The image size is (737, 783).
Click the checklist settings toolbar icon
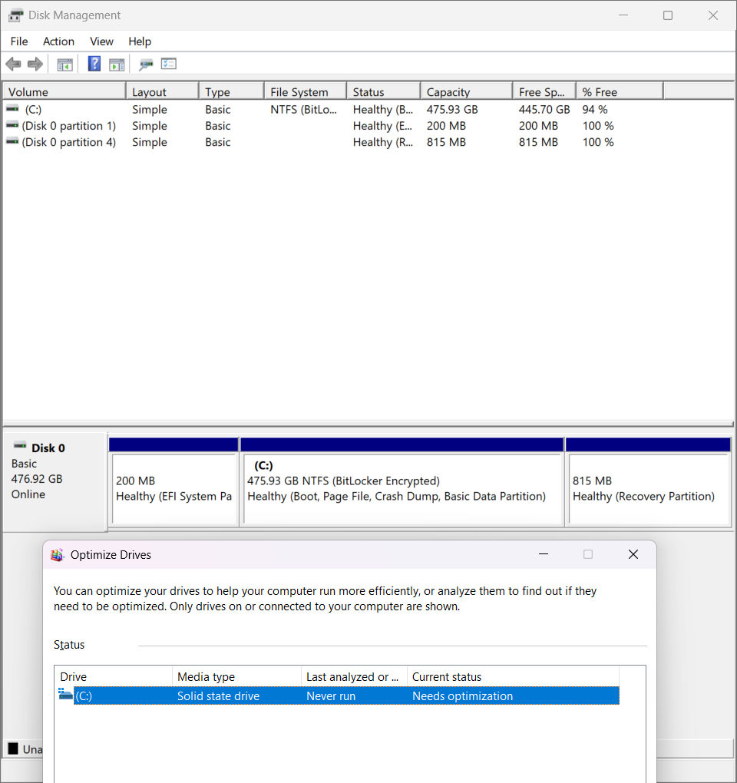pyautogui.click(x=169, y=64)
